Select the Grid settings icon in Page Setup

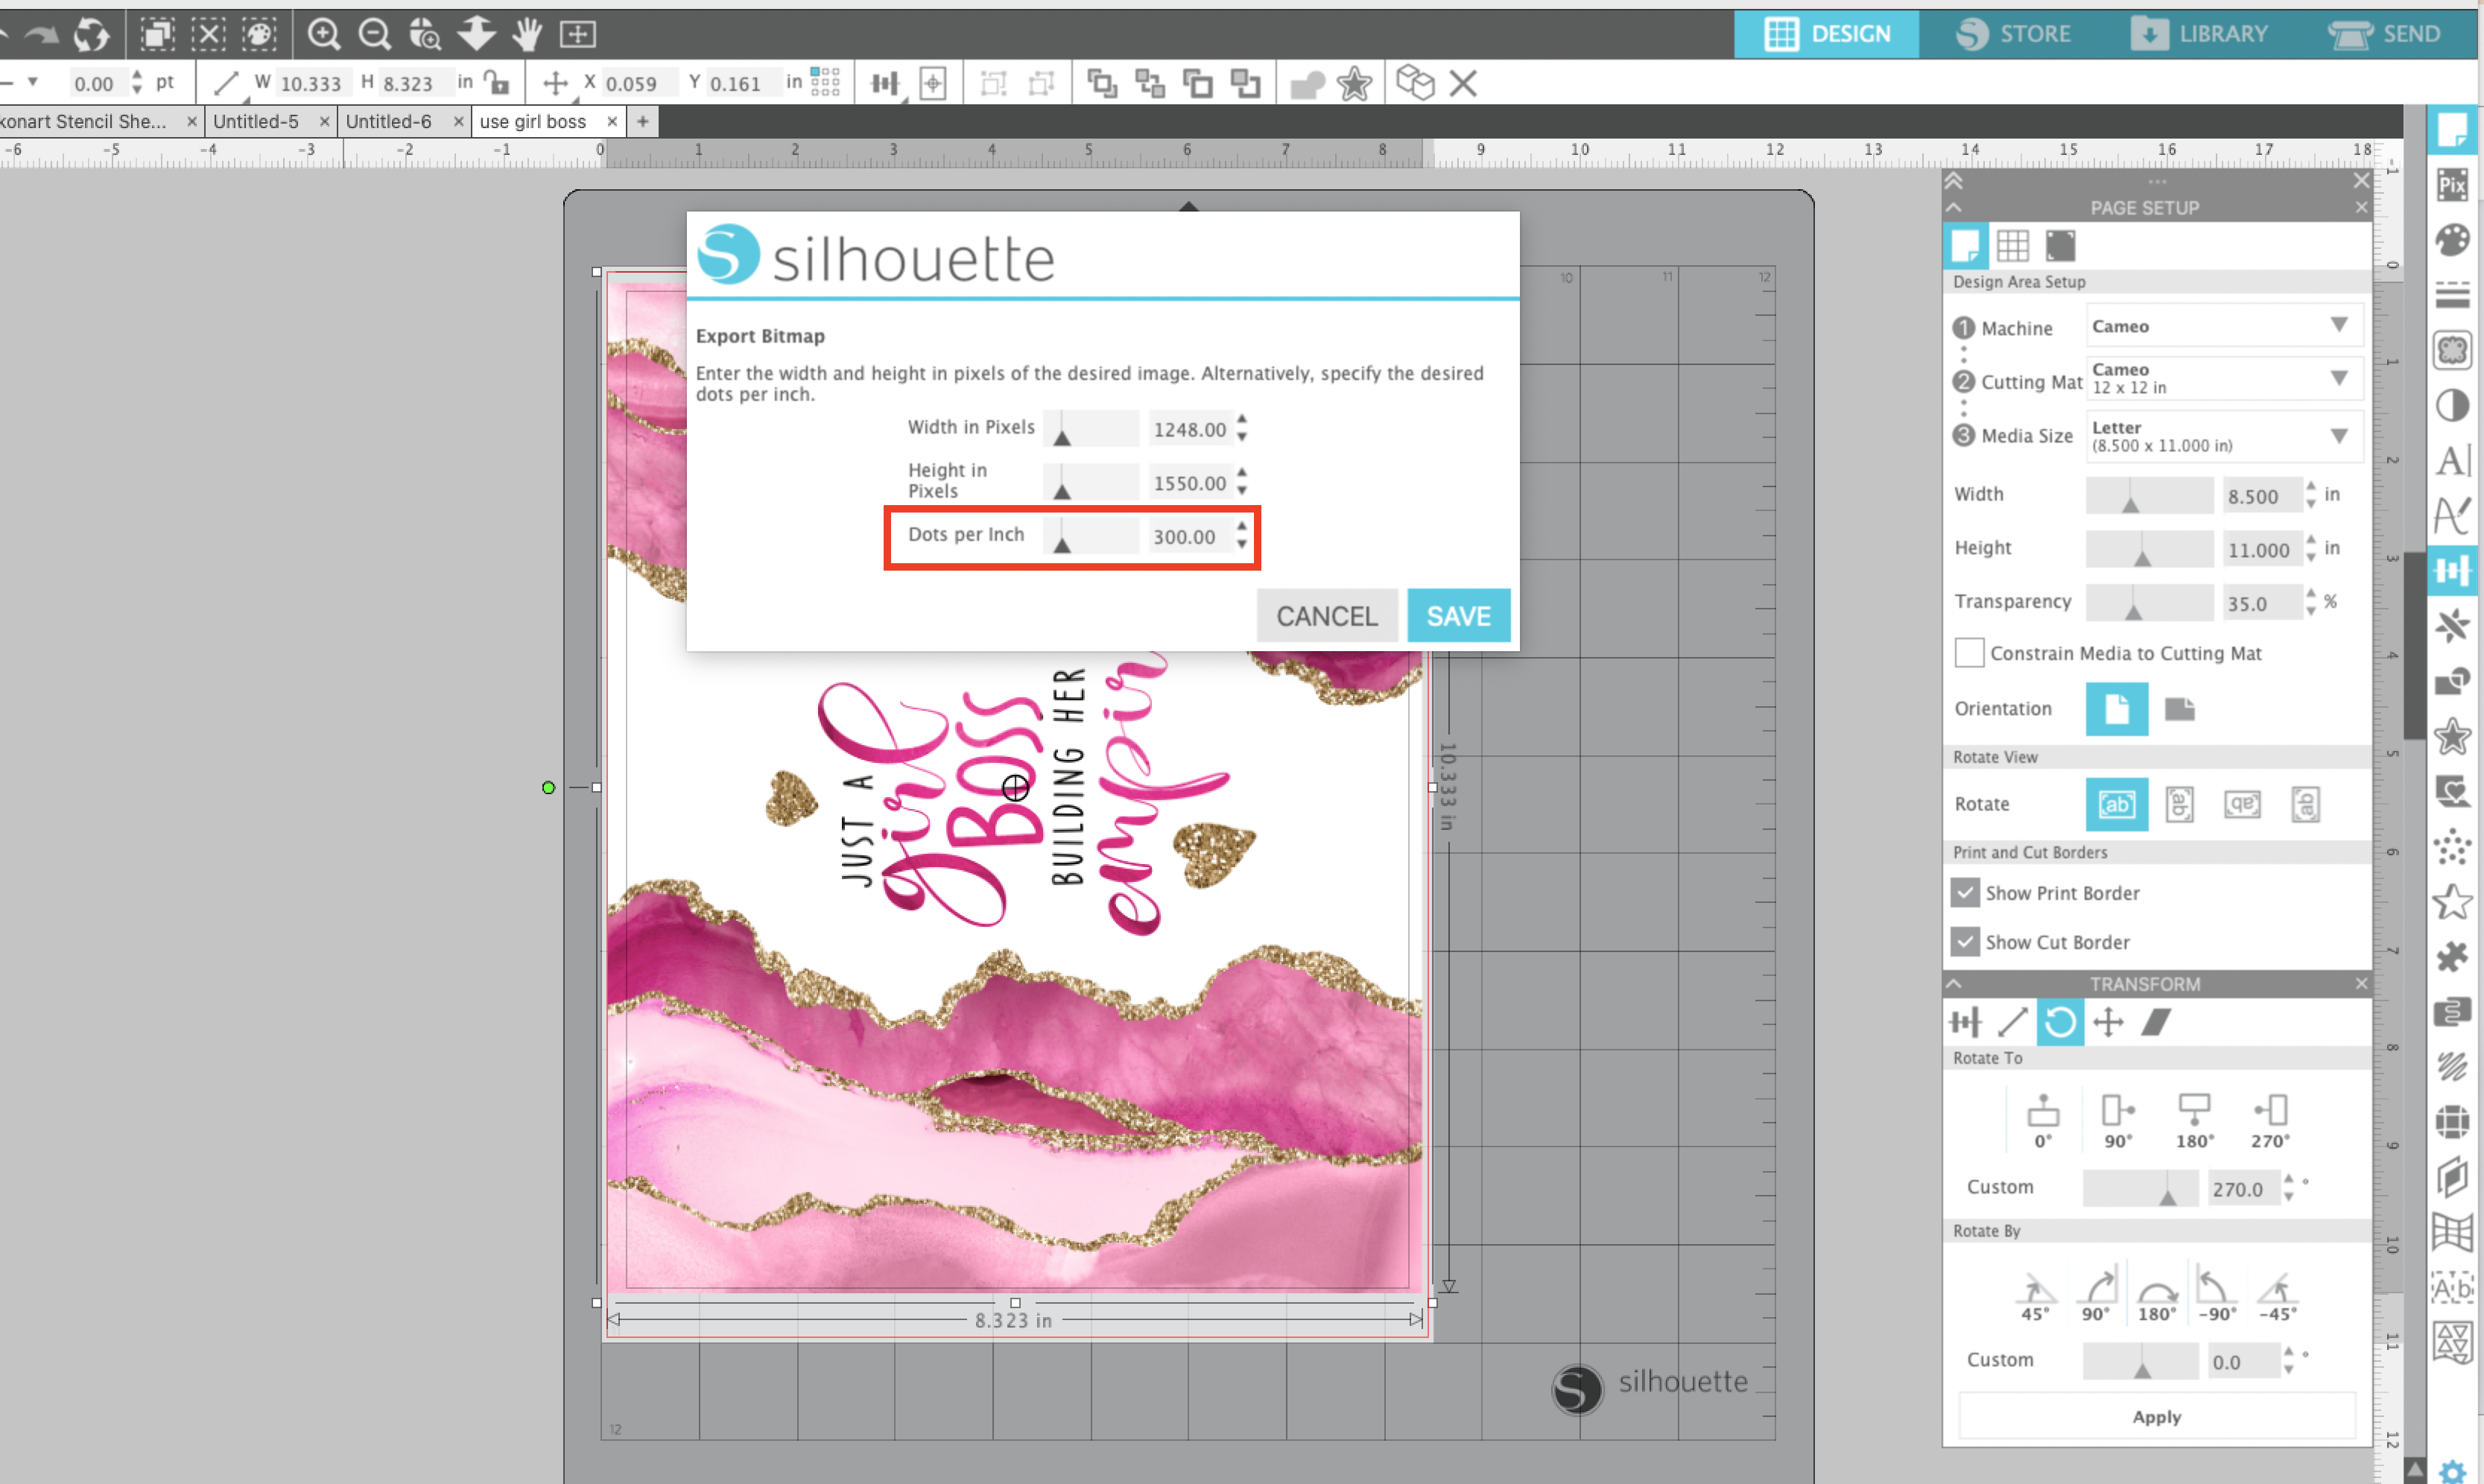pyautogui.click(x=2012, y=246)
